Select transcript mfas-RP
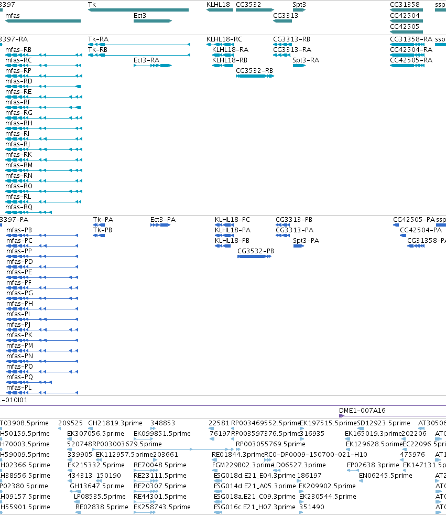This screenshot has width=446, height=515. (43, 76)
